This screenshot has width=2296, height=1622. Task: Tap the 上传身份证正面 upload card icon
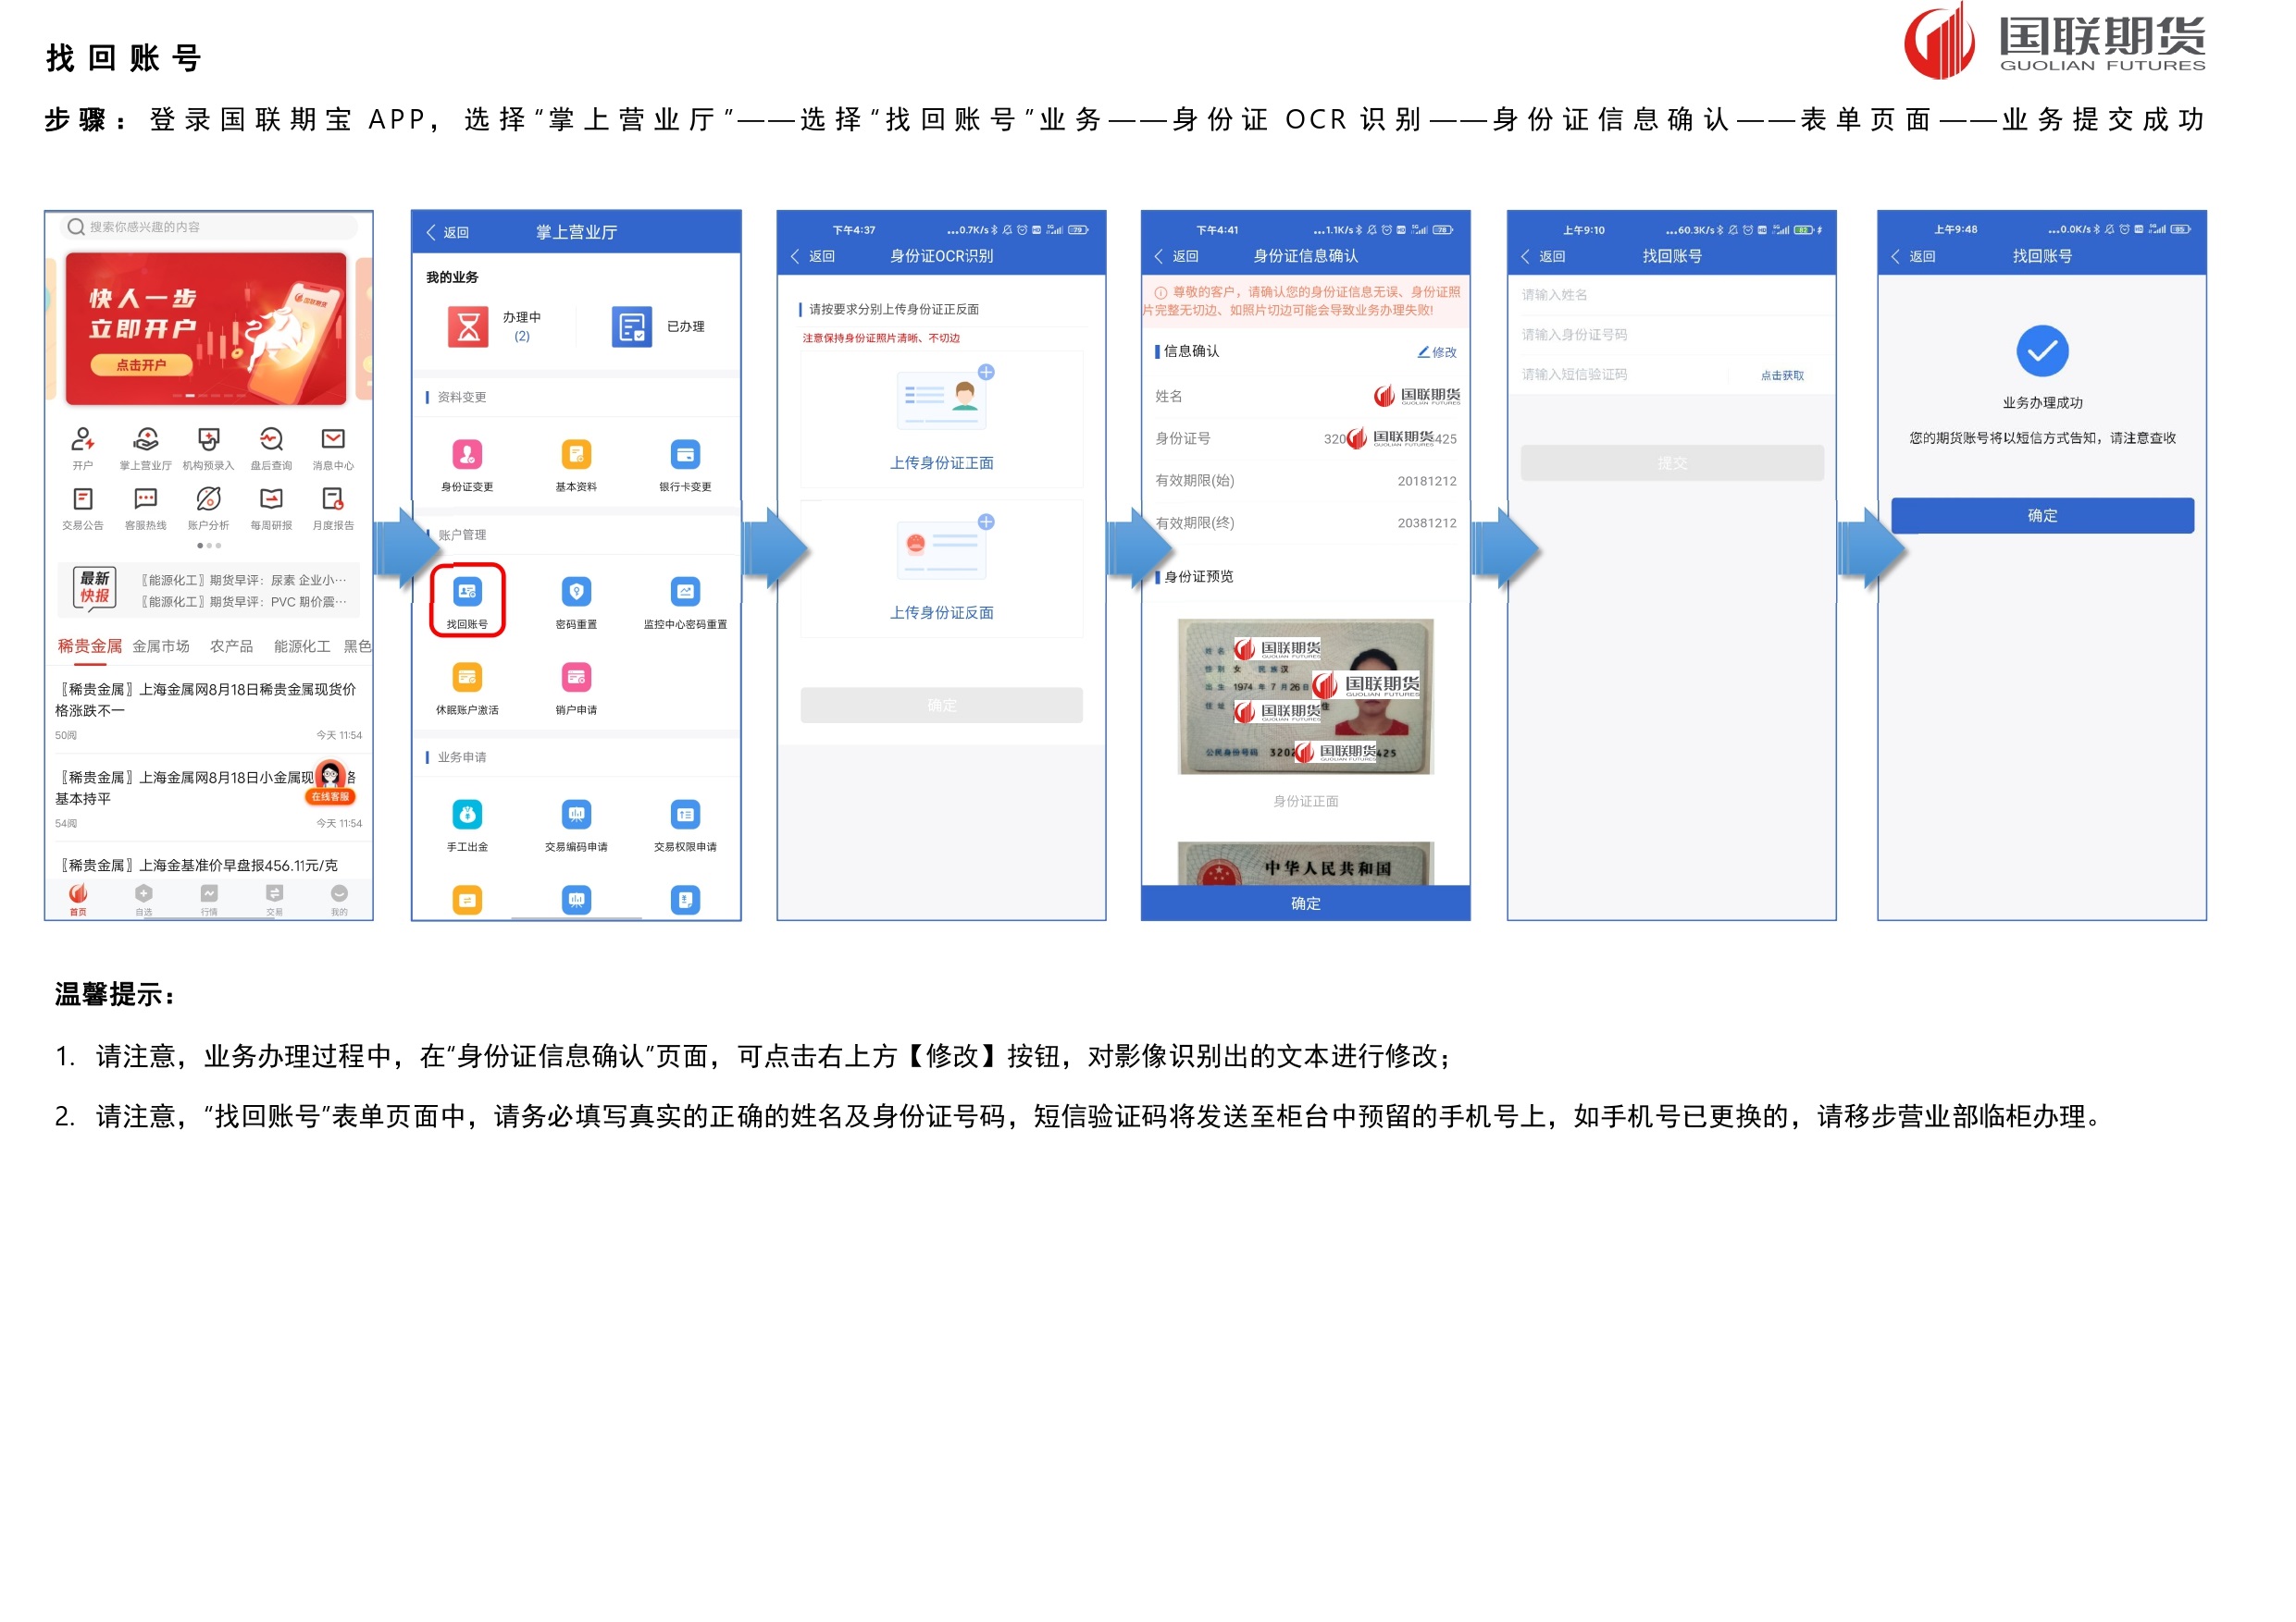pyautogui.click(x=942, y=398)
